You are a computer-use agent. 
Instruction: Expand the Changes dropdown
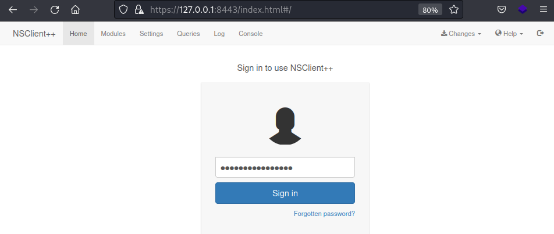pyautogui.click(x=461, y=34)
